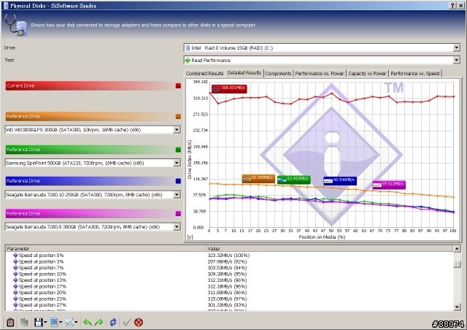Image resolution: width=467 pixels, height=330 pixels.
Task: Switch to the Combined Results tab
Action: pos(204,73)
